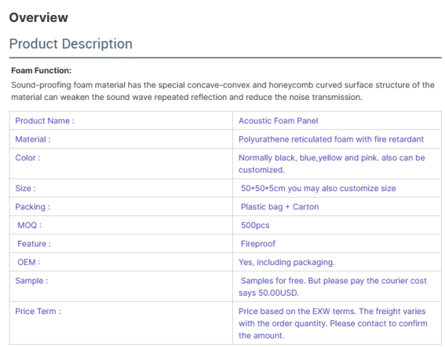Screen dimensions: 445x347
Task: Click the Packing row label
Action: [x=32, y=207]
